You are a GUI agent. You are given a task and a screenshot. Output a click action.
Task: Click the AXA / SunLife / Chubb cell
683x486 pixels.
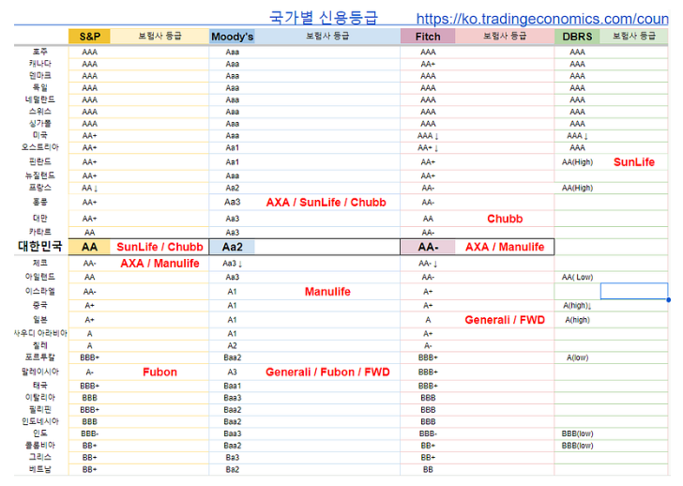[326, 202]
